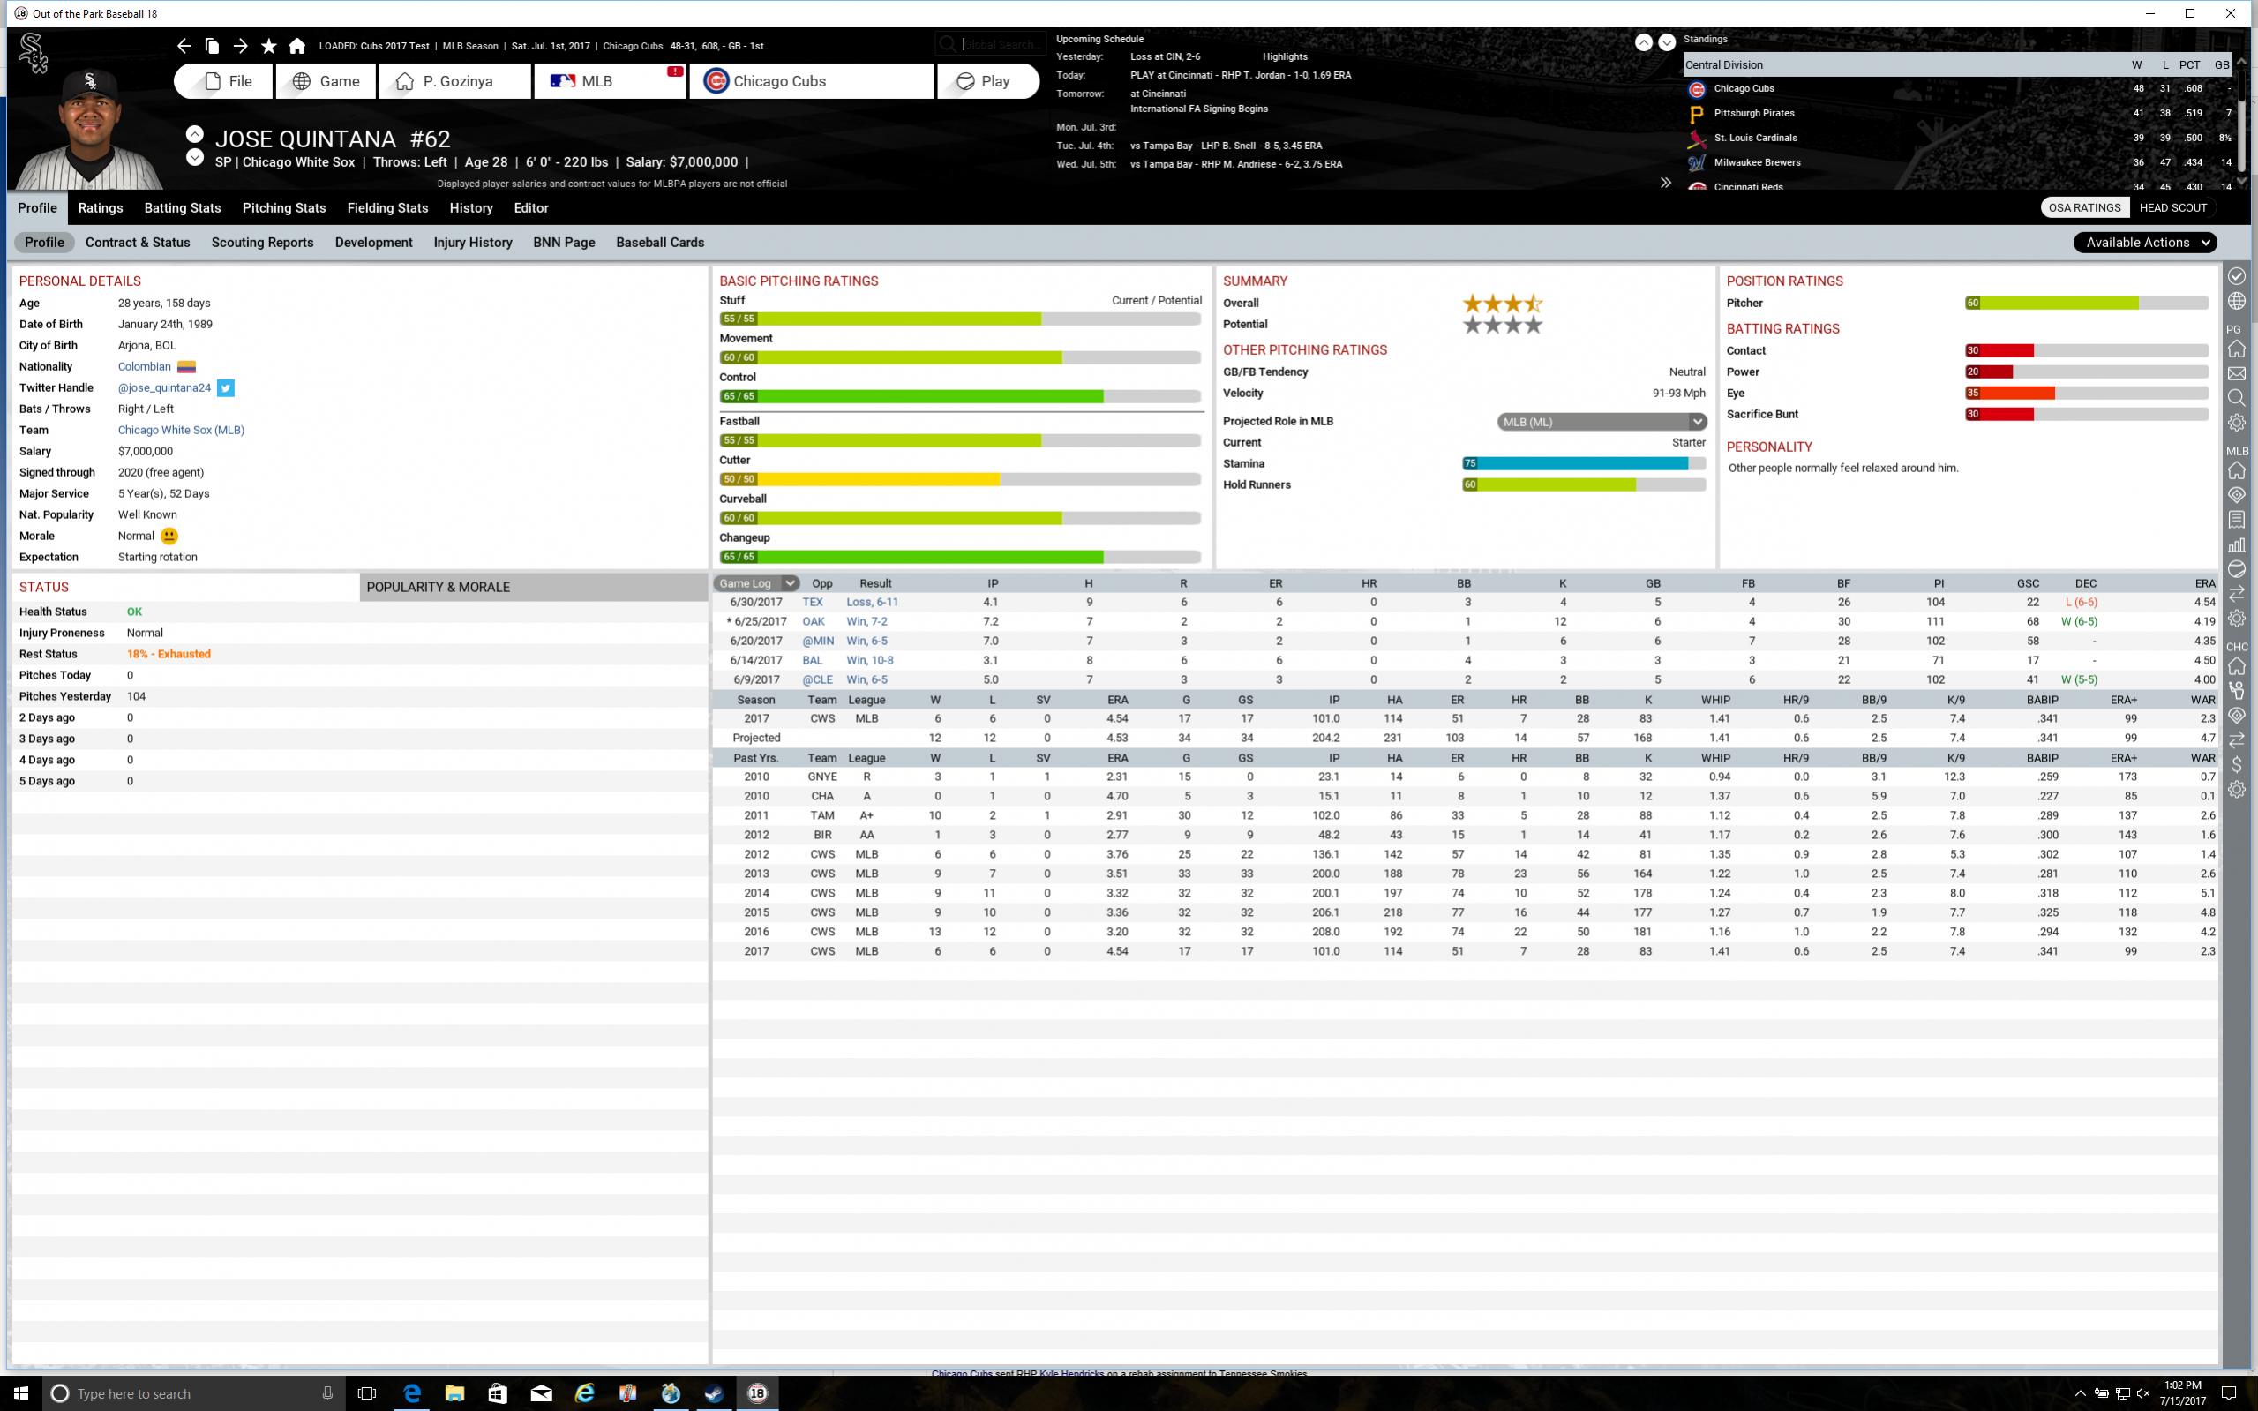Open the Projected Role MLB (ML) dropdown
Screen dimensions: 2258x1411
[x=1602, y=422]
